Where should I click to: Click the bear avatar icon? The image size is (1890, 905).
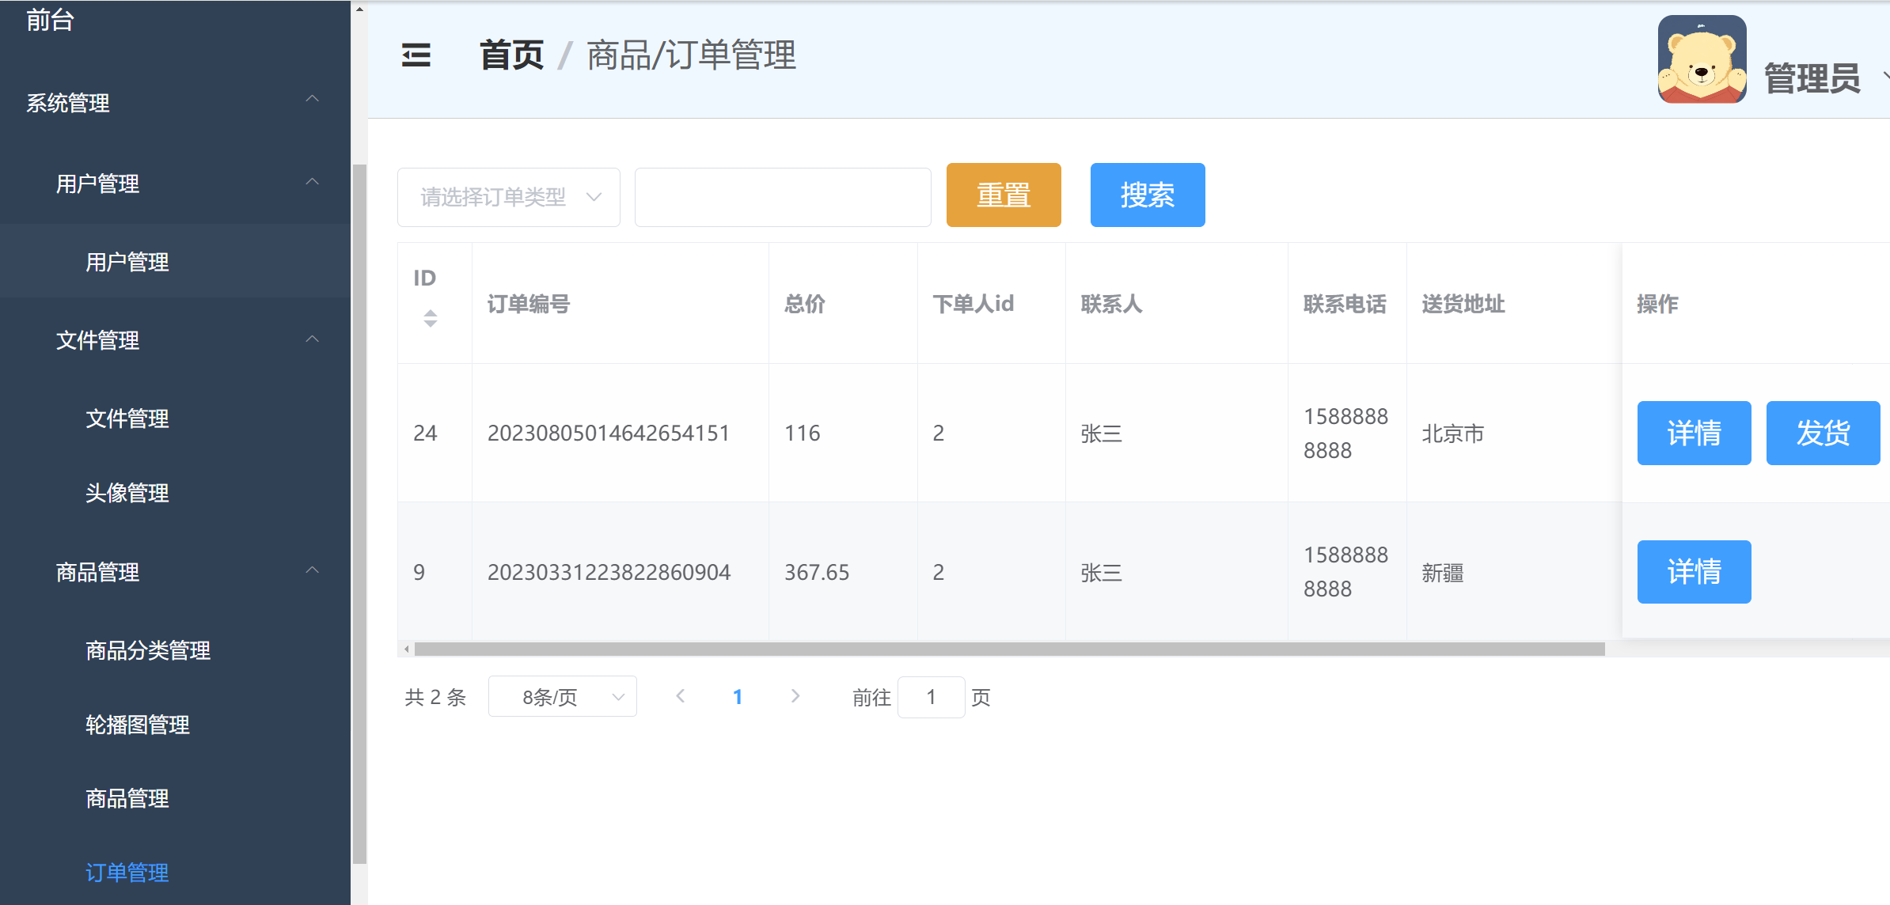tap(1700, 59)
